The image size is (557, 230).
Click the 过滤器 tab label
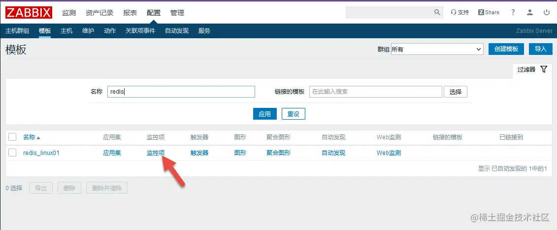coord(526,69)
